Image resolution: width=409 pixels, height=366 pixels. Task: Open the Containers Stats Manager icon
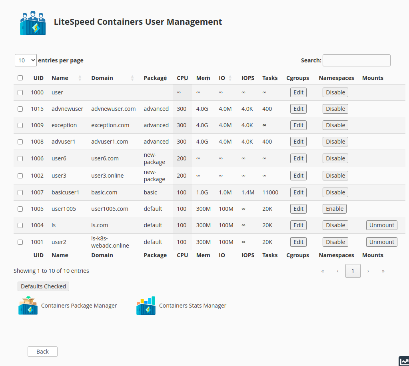tap(146, 305)
